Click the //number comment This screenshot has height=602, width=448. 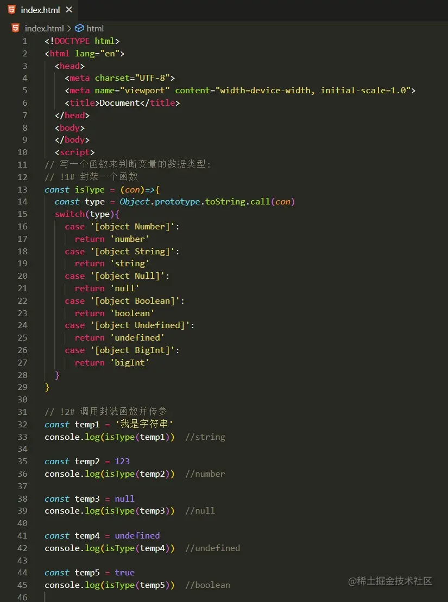[205, 474]
